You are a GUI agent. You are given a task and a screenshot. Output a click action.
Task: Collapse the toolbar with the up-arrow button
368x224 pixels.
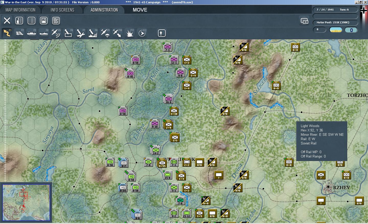pyautogui.click(x=161, y=33)
